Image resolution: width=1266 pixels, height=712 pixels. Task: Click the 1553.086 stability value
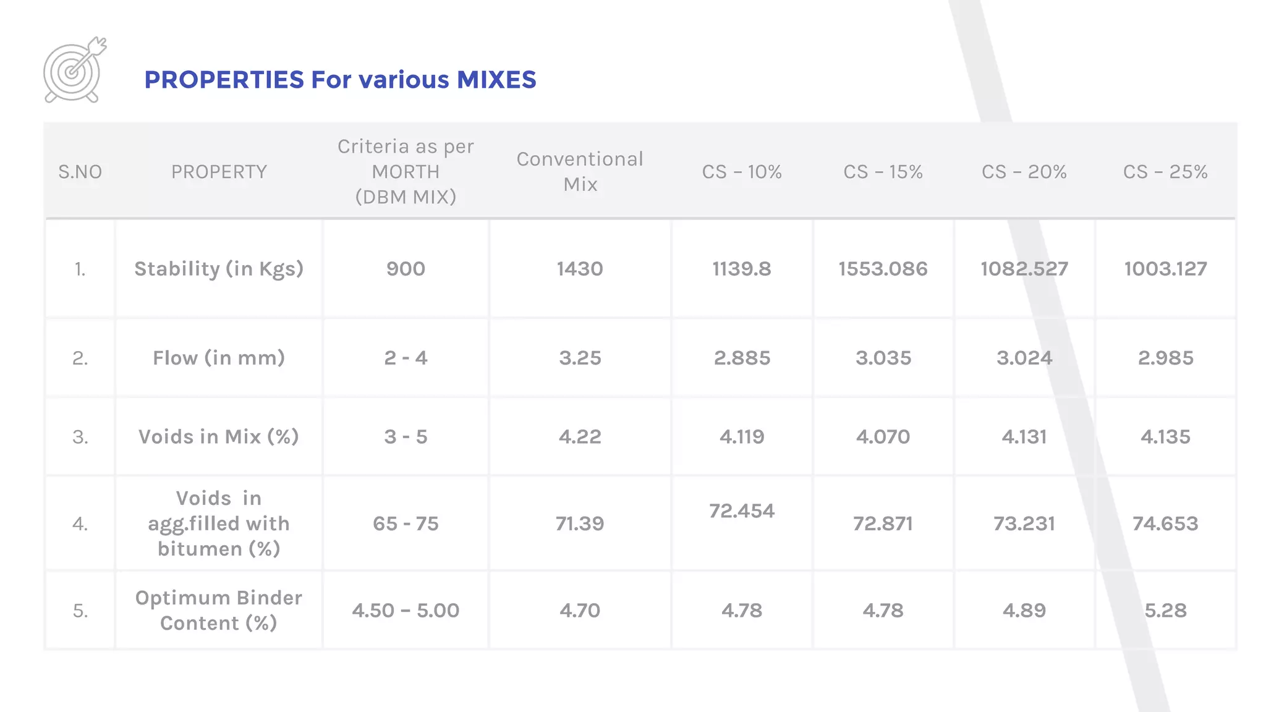(883, 269)
